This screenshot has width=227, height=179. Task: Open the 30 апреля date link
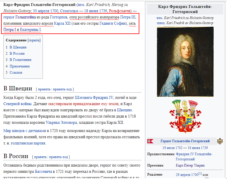click(41, 11)
